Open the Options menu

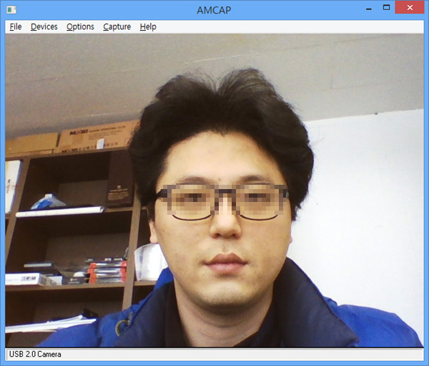point(80,27)
